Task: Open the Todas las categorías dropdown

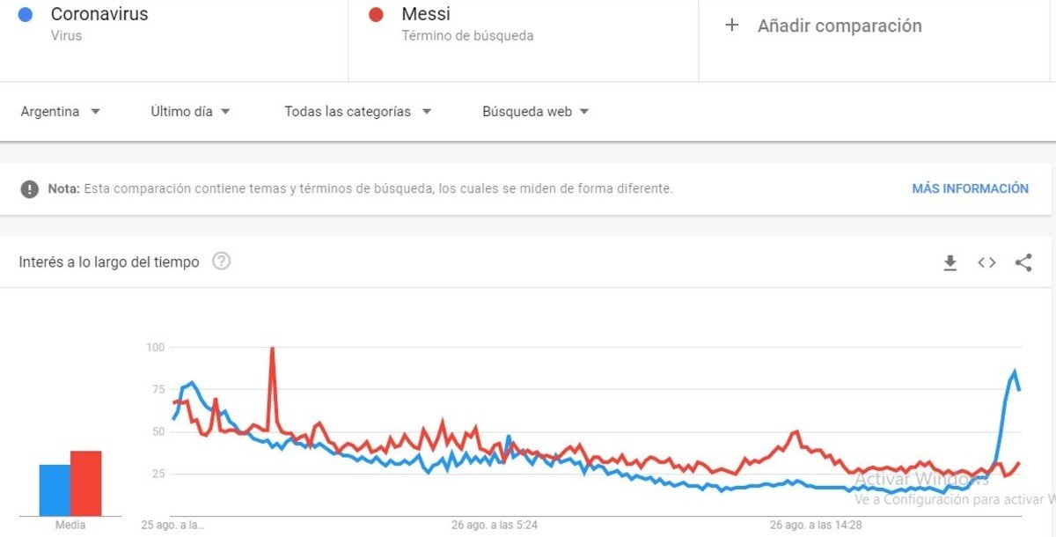Action: 357,112
